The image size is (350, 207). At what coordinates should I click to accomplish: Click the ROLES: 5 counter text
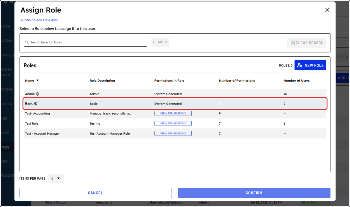tap(286, 65)
